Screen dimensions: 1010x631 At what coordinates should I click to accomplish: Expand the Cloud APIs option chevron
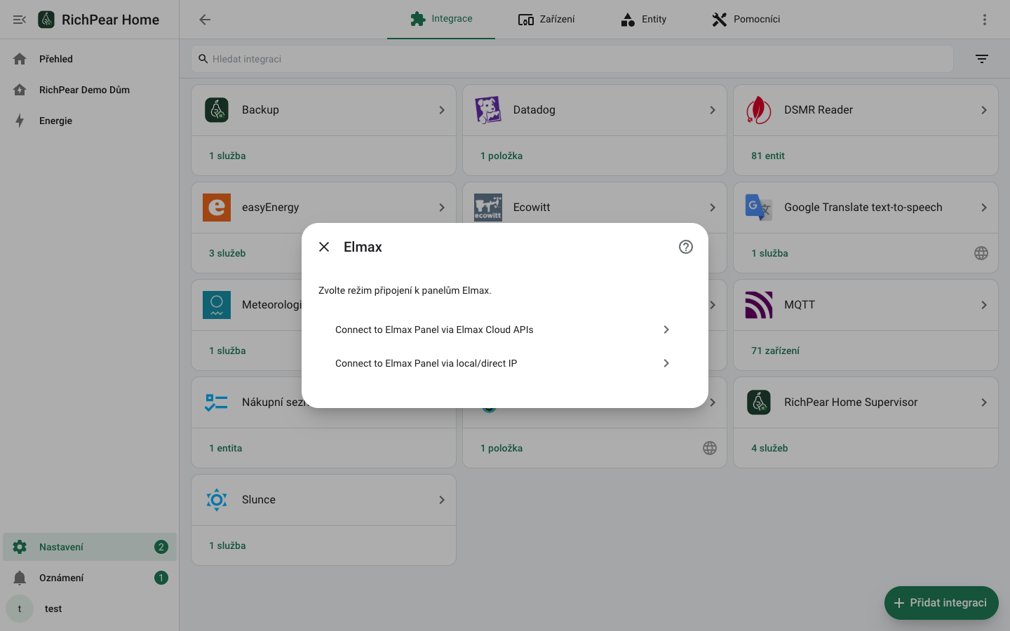(x=666, y=330)
